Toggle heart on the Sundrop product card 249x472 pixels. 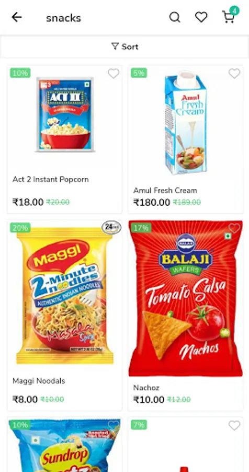(x=113, y=426)
